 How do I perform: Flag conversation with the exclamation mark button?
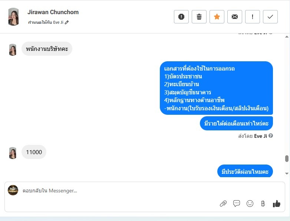(x=253, y=17)
